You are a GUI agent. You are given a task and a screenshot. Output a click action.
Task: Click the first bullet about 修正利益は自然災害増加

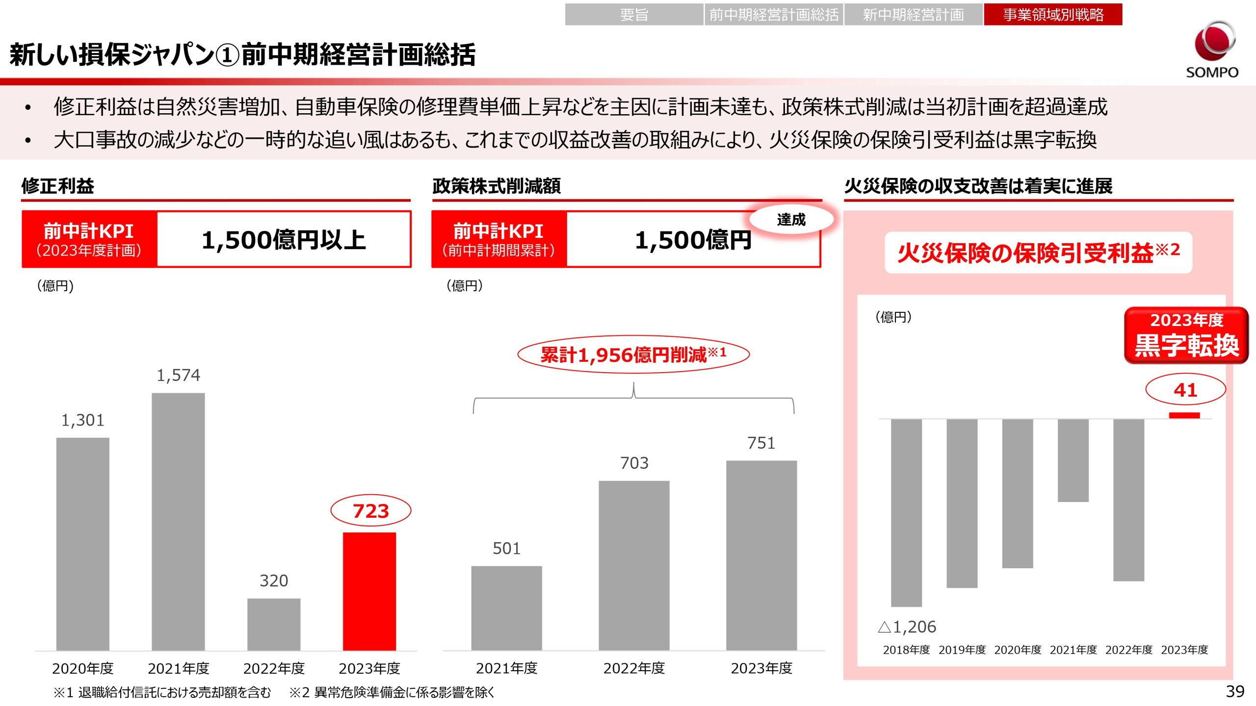click(581, 107)
